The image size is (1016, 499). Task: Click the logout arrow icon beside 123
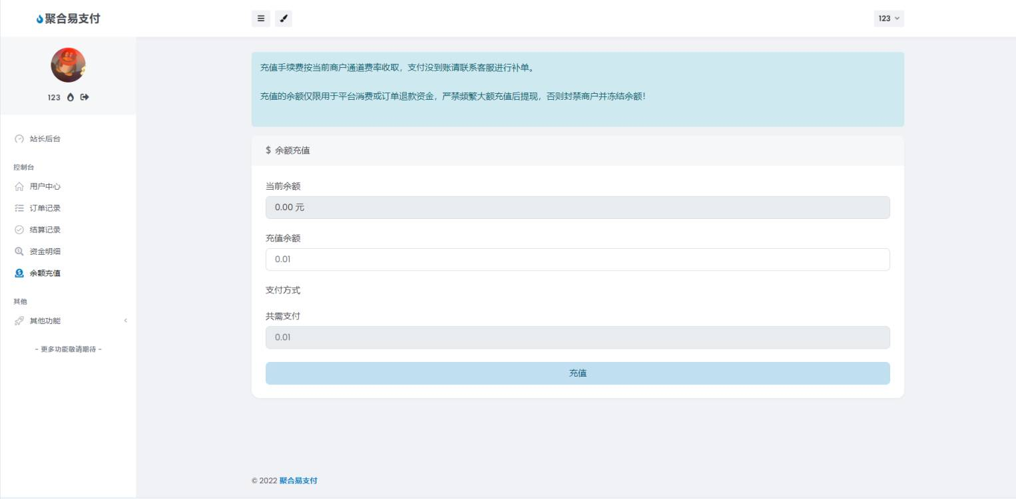pyautogui.click(x=85, y=97)
